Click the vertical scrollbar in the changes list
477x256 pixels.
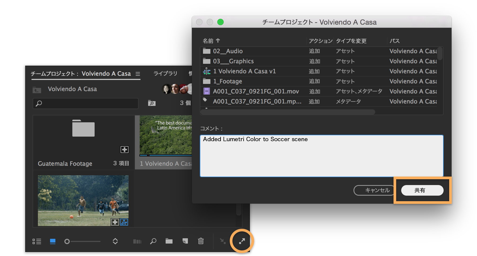click(440, 53)
